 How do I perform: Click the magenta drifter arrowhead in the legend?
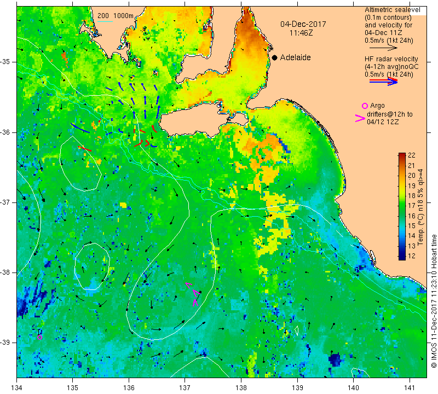click(x=360, y=118)
